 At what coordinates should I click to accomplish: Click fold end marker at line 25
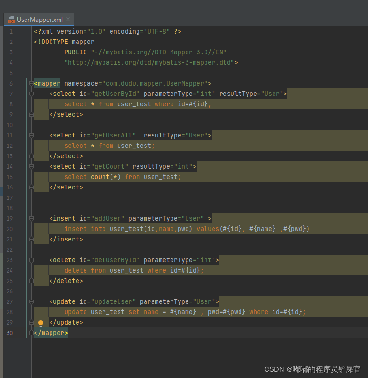coord(31,281)
